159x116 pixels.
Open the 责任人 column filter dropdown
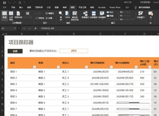pyautogui.click(x=86, y=67)
